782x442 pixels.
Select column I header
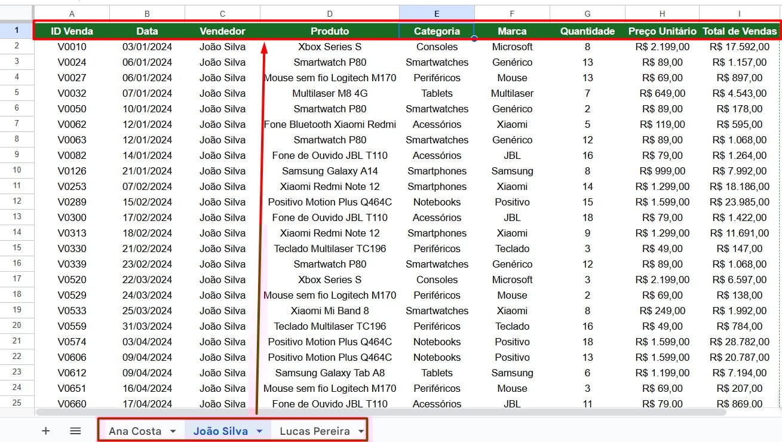pyautogui.click(x=740, y=14)
